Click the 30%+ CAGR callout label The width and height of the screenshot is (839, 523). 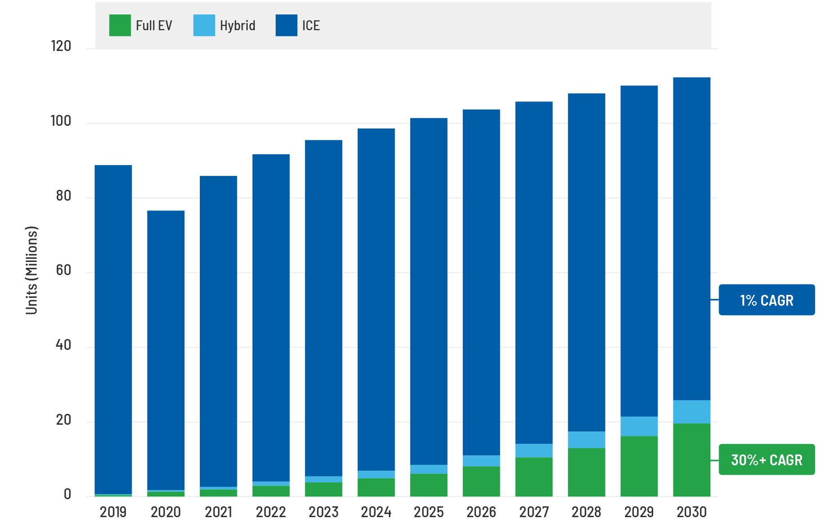pos(766,460)
